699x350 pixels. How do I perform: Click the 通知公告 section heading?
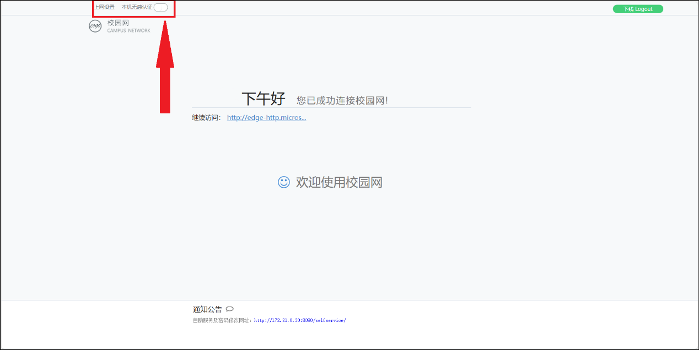coord(207,309)
